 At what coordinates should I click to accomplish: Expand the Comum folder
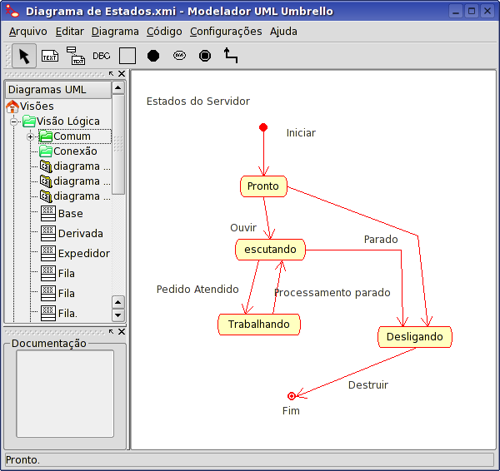click(x=30, y=136)
